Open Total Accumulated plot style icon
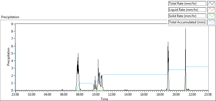The height and width of the screenshot is (101, 216). coord(211,22)
